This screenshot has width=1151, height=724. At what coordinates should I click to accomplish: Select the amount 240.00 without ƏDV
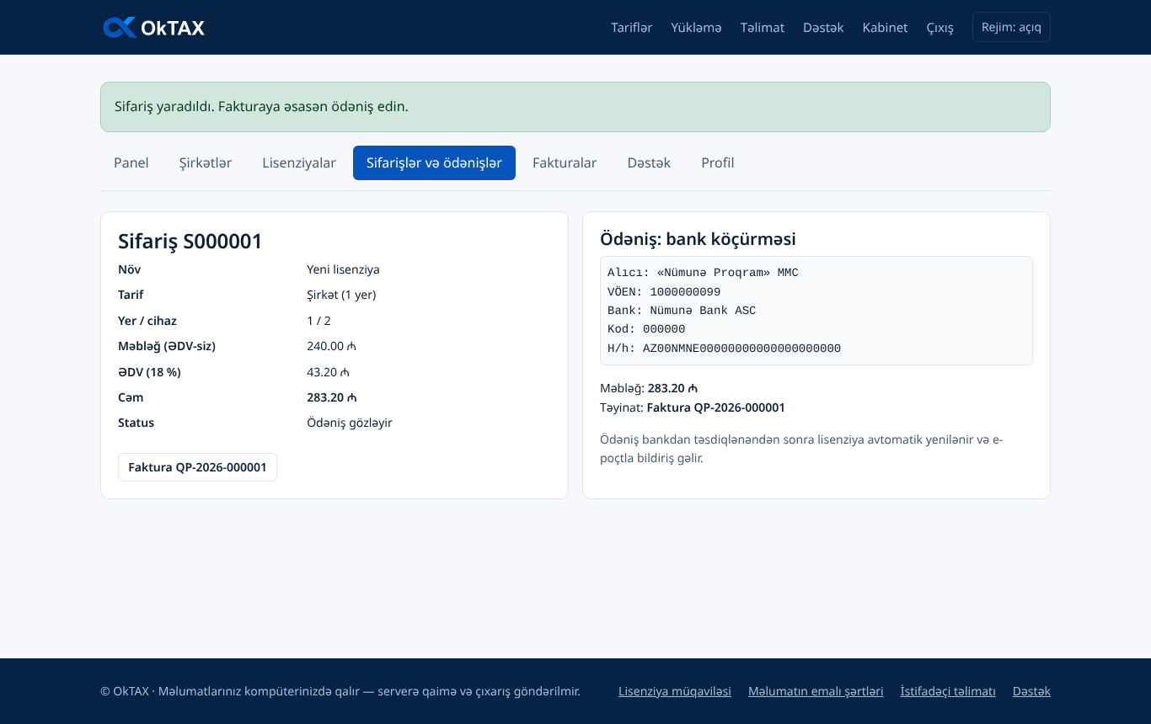(x=331, y=346)
